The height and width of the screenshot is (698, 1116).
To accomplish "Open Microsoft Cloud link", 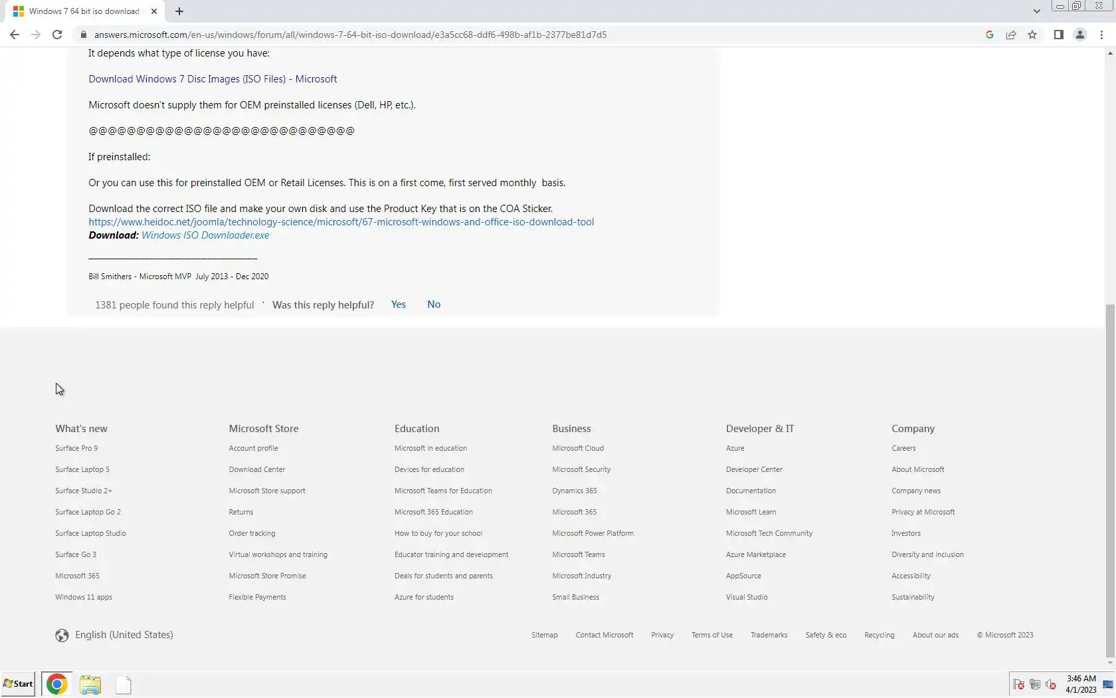I will click(578, 448).
